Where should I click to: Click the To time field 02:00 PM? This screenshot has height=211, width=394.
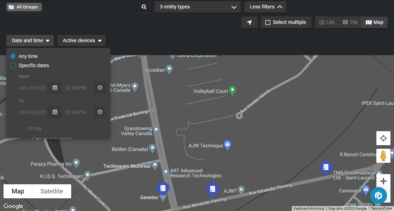[x=76, y=112]
